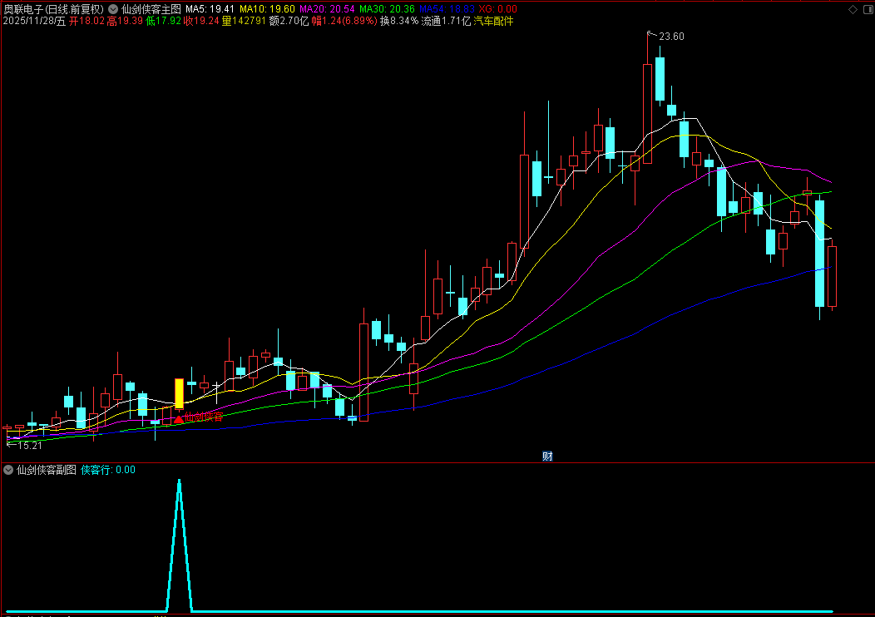The height and width of the screenshot is (617, 875).
Task: Click the open price 开18.02
Action: click(87, 21)
